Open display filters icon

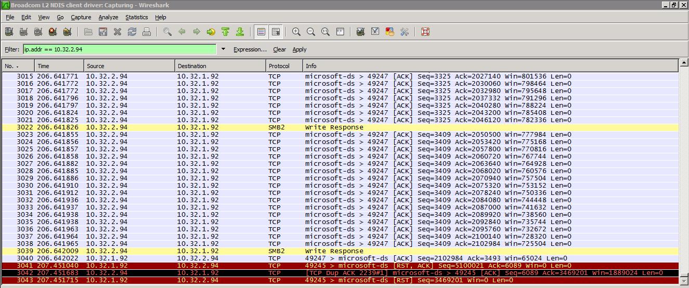tap(375, 32)
